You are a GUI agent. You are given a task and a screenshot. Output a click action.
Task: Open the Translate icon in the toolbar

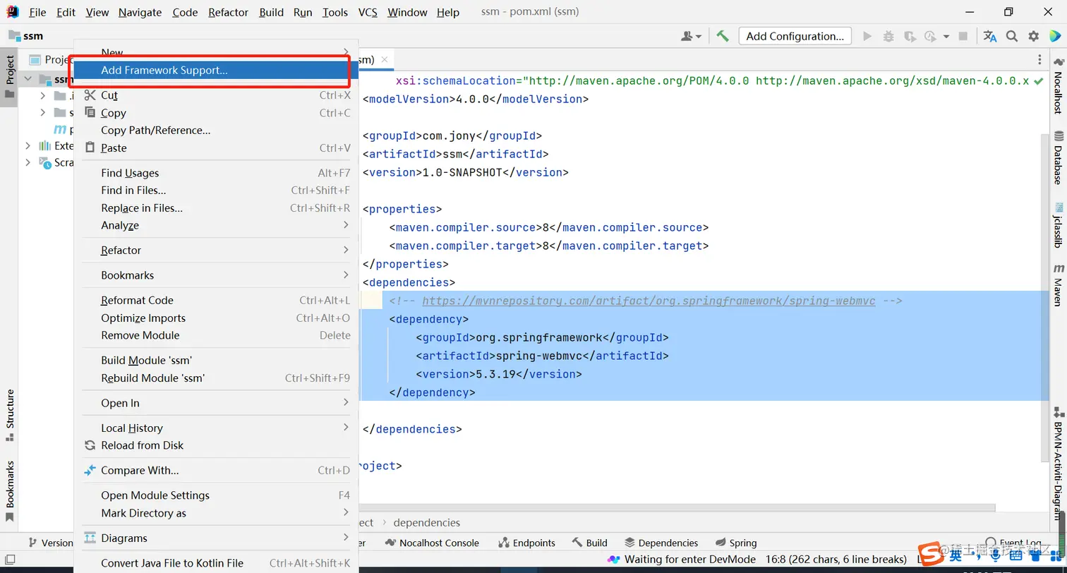tap(990, 36)
